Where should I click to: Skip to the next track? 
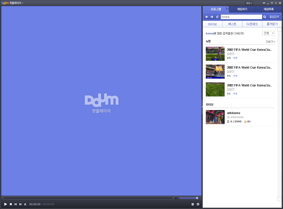(x=20, y=204)
